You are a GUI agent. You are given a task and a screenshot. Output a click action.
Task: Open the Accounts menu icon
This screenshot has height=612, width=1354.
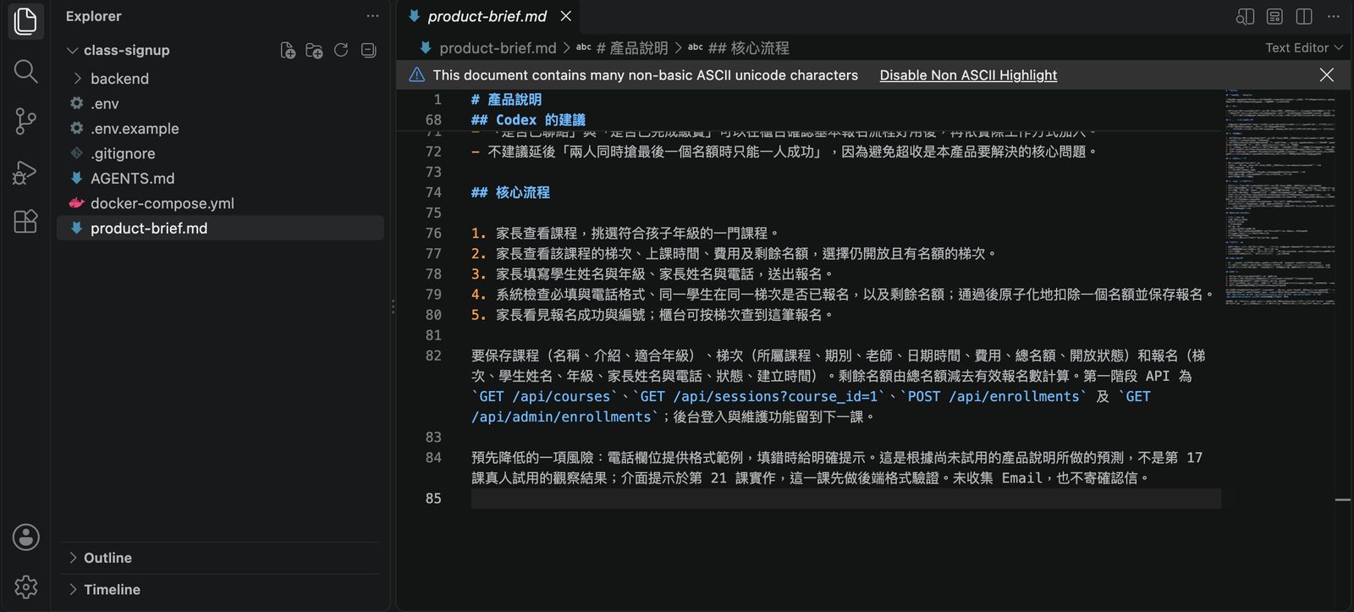25,537
